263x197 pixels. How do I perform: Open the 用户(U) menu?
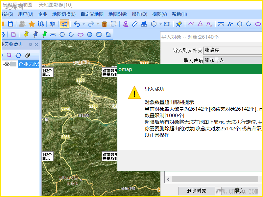point(26,14)
